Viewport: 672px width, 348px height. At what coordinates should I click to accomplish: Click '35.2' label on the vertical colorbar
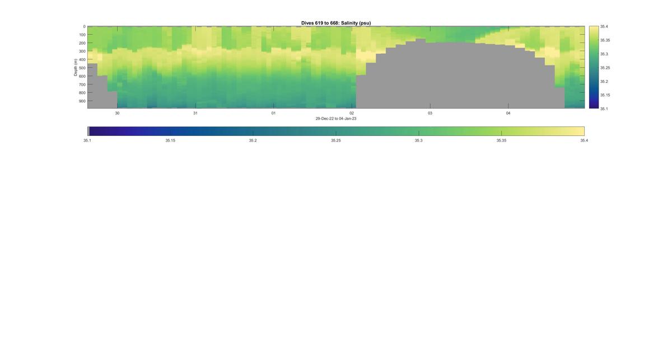[x=604, y=81]
